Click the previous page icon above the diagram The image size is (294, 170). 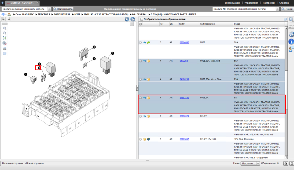[x=4, y=19]
